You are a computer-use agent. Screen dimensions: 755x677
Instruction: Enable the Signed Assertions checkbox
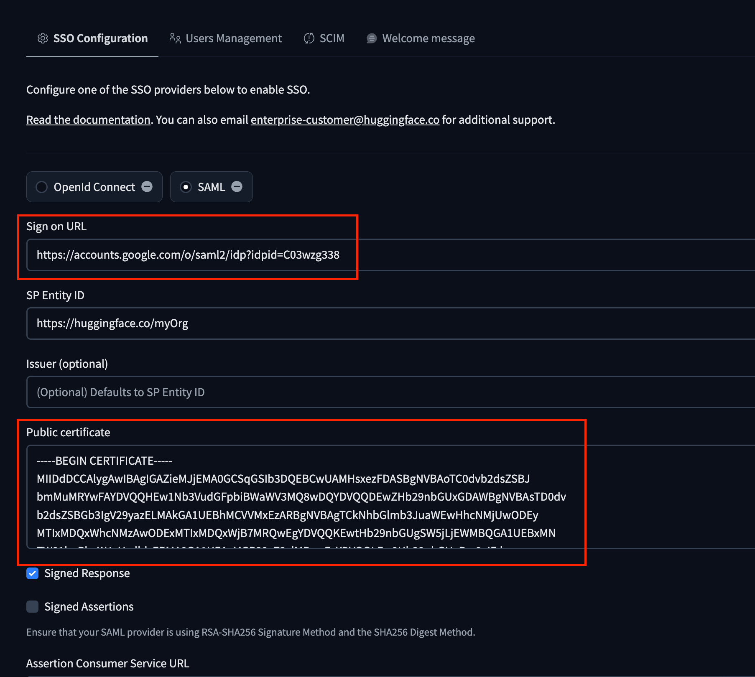coord(33,607)
